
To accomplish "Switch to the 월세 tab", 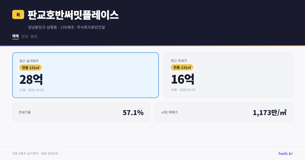I will pos(34,36).
